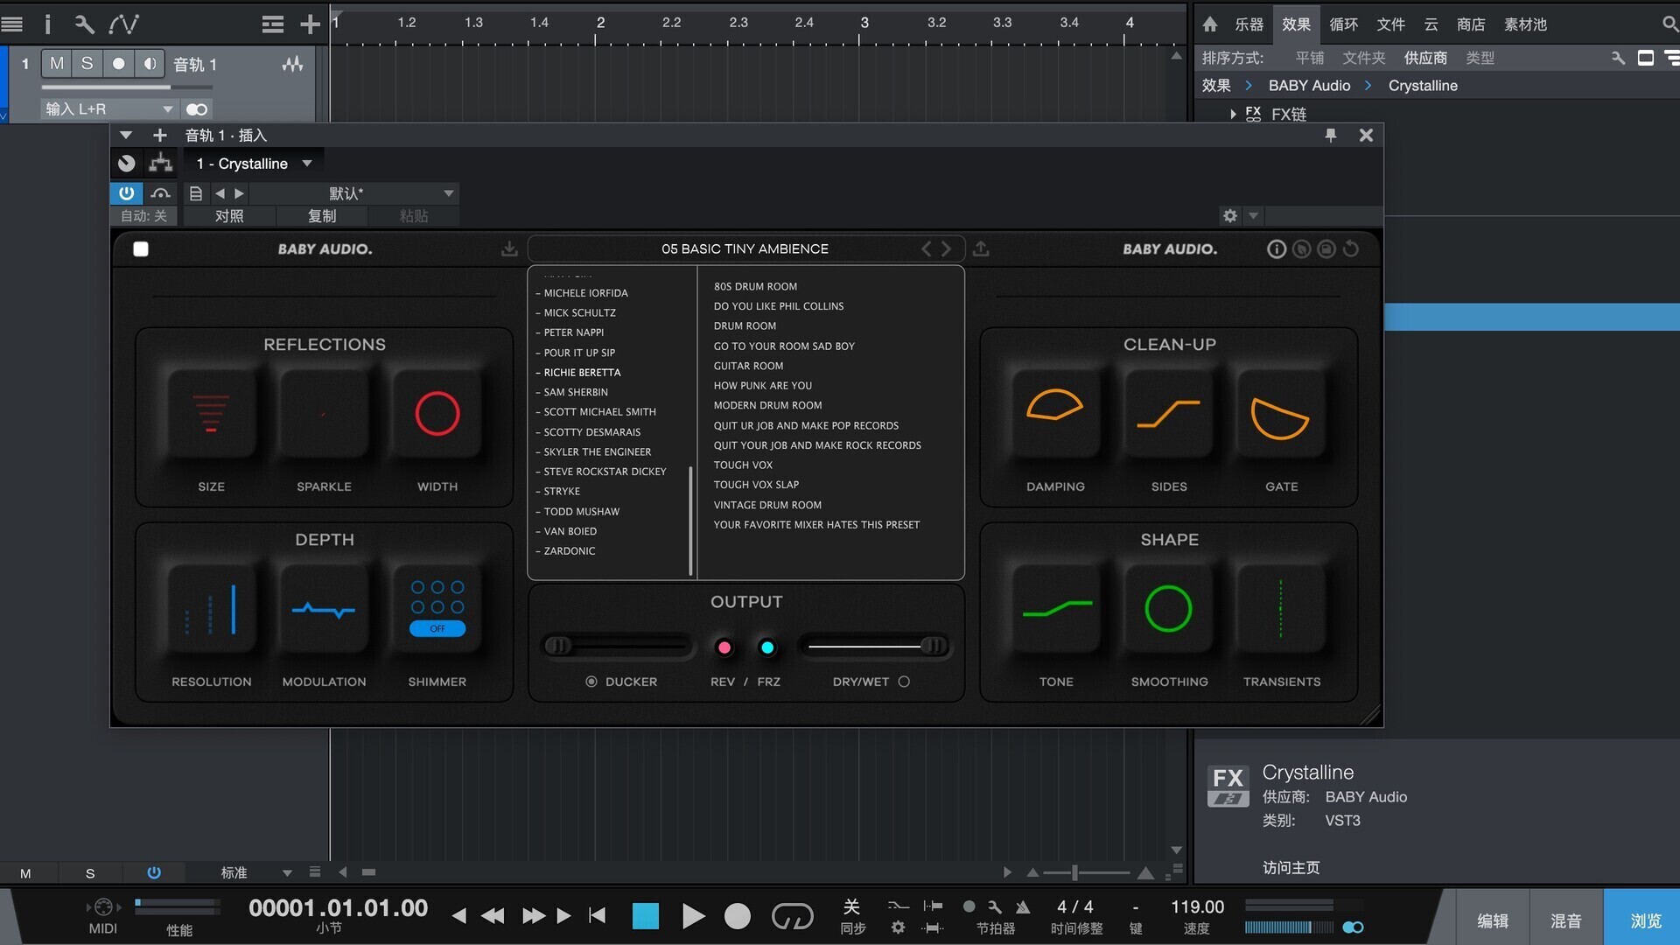The width and height of the screenshot is (1680, 945).
Task: Open the 输入 L+R input dropdown
Action: coord(109,108)
